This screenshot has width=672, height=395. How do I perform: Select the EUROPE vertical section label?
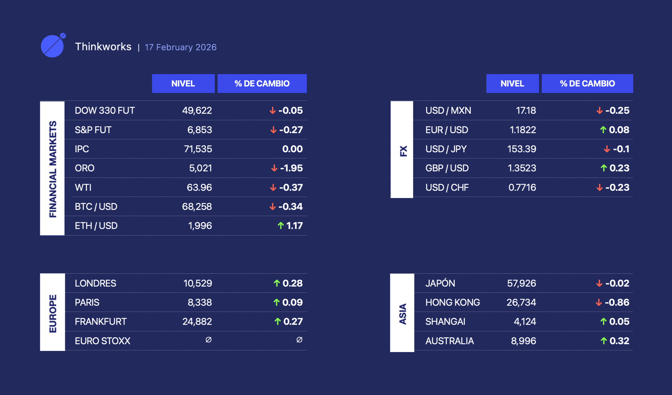coord(53,313)
